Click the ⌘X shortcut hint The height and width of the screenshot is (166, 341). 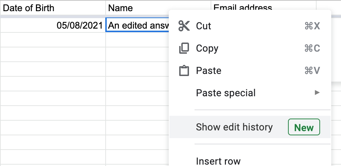tap(312, 26)
